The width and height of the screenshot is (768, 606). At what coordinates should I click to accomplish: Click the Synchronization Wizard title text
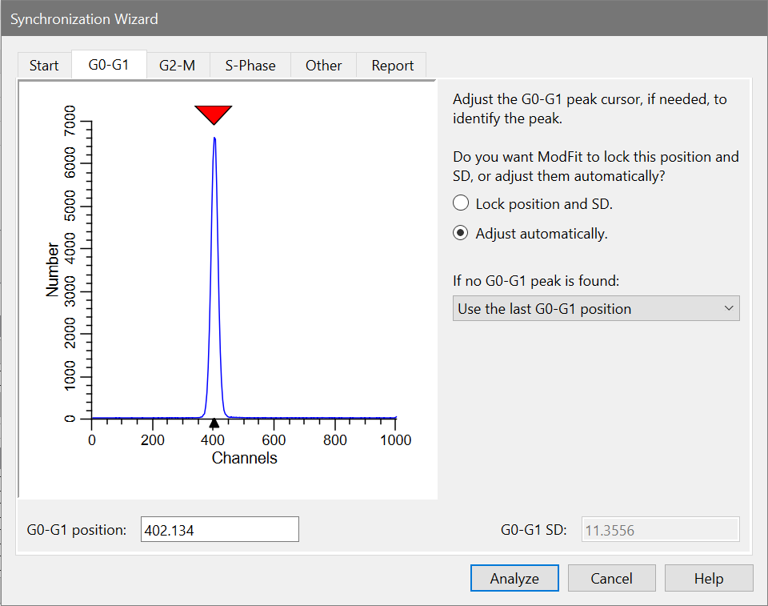click(x=84, y=19)
